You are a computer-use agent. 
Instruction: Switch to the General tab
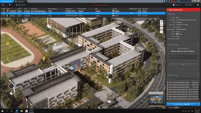pos(170,107)
